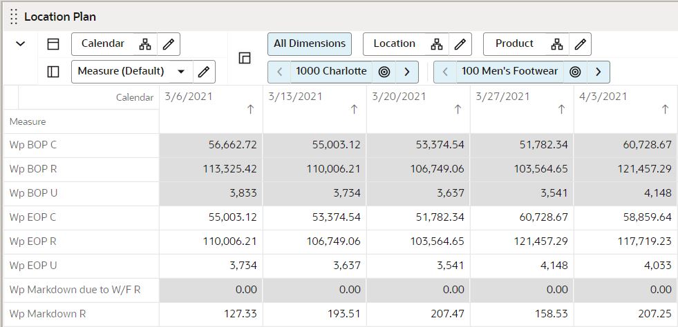Click Wp EOP R cell 117,719.23
Image resolution: width=678 pixels, height=327 pixels.
(x=625, y=241)
